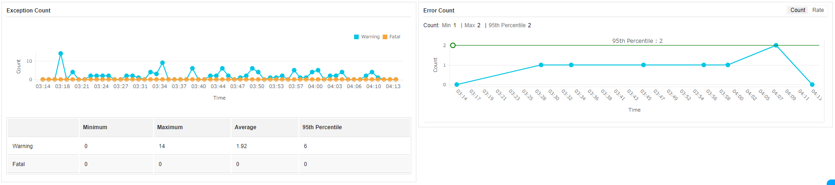835x185 pixels.
Task: Click the Error Count peak point at 04:07
Action: [776, 46]
